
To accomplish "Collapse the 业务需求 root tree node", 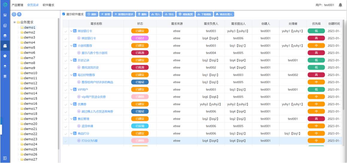I will 14,22.
